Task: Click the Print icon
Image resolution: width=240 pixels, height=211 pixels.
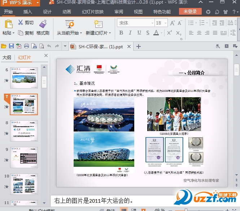Action: point(26,46)
